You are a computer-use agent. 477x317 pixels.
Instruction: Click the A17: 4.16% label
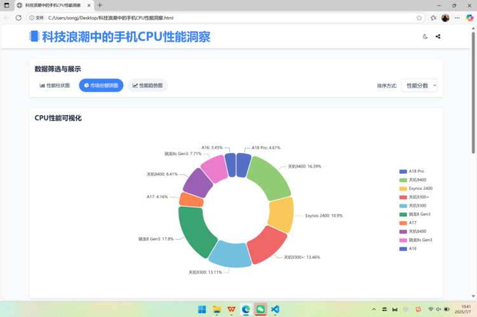[157, 197]
